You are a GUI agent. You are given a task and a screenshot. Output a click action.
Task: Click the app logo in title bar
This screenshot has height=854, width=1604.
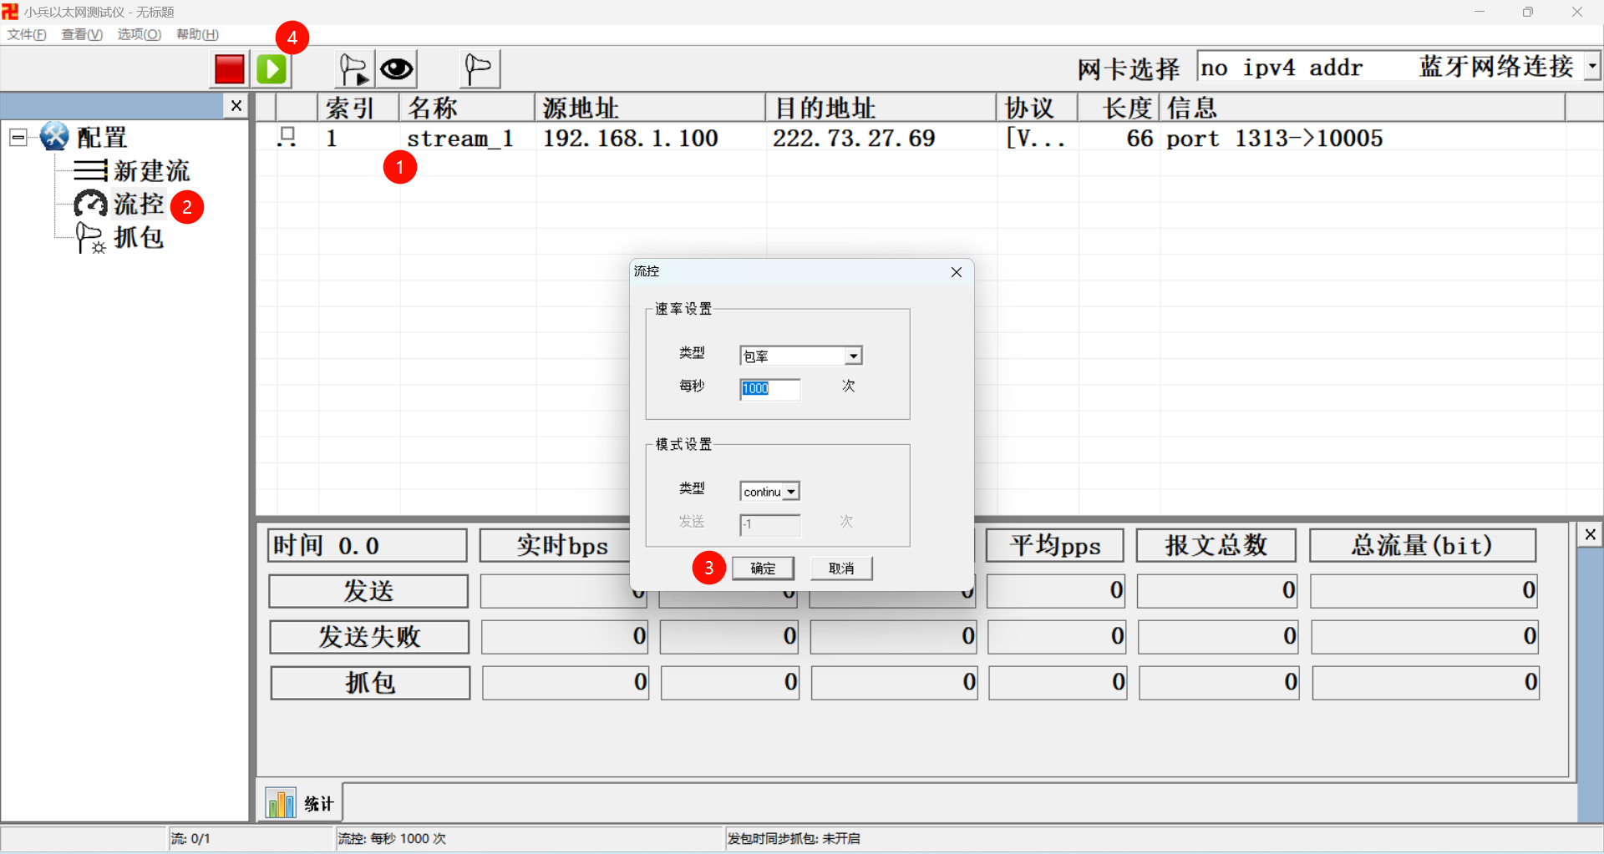click(10, 12)
